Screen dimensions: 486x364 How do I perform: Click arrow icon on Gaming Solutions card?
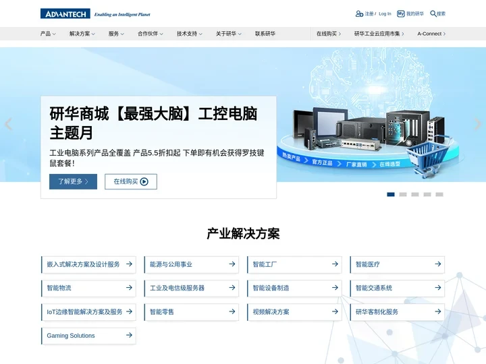coord(129,335)
